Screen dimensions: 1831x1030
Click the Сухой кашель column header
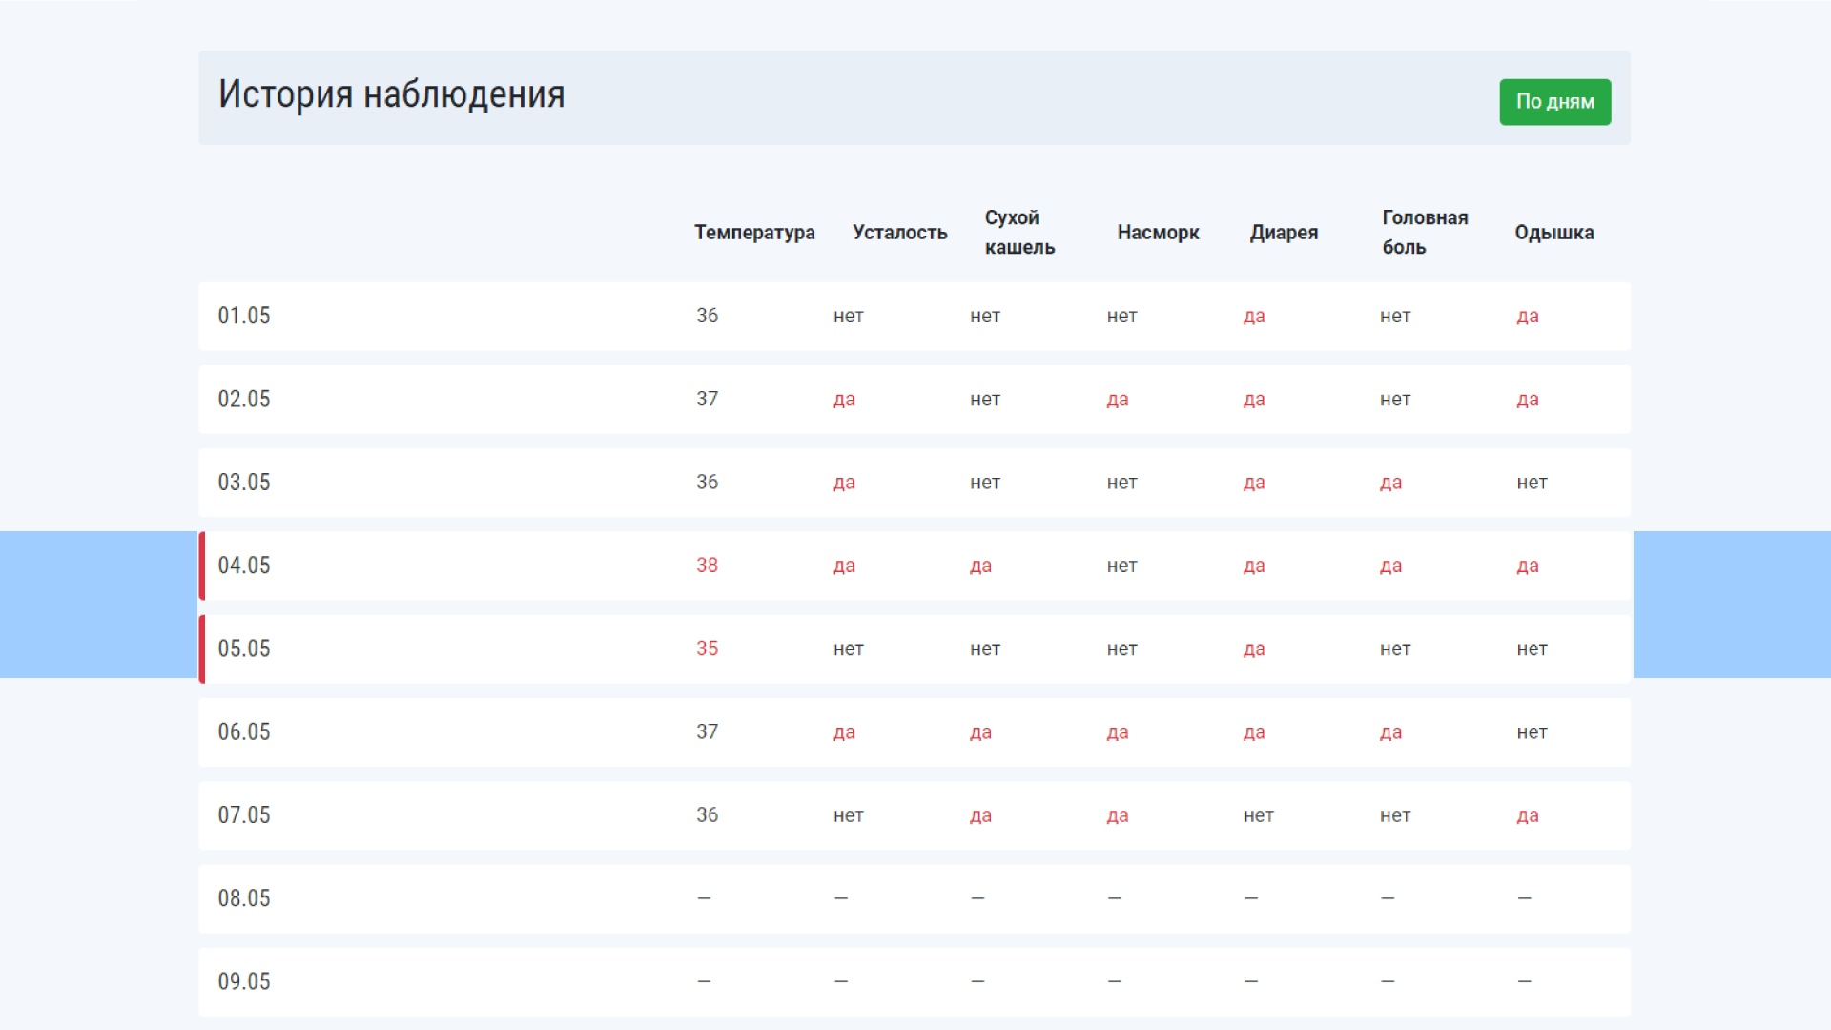coord(1018,233)
